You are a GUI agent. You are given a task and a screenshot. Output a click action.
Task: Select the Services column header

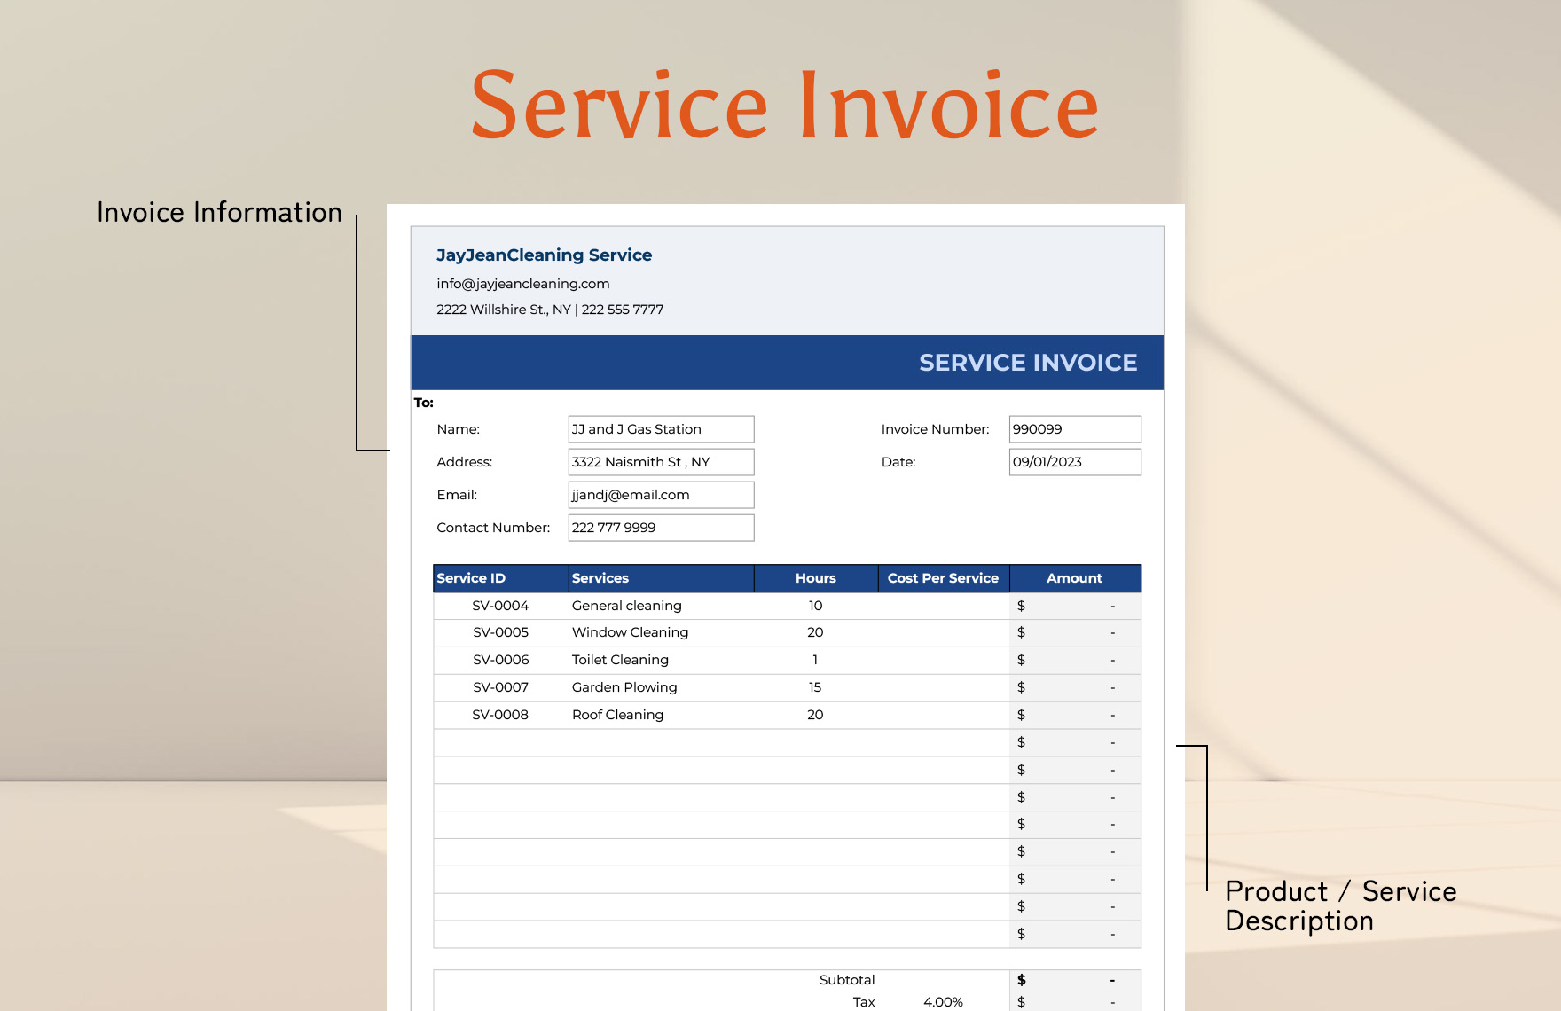pos(600,577)
